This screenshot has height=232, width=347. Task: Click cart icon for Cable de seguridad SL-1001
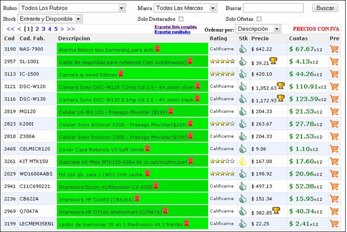(334, 61)
